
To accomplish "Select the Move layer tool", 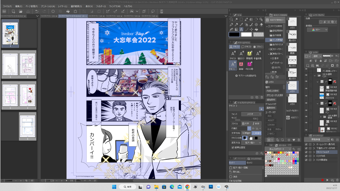I will (251, 29).
